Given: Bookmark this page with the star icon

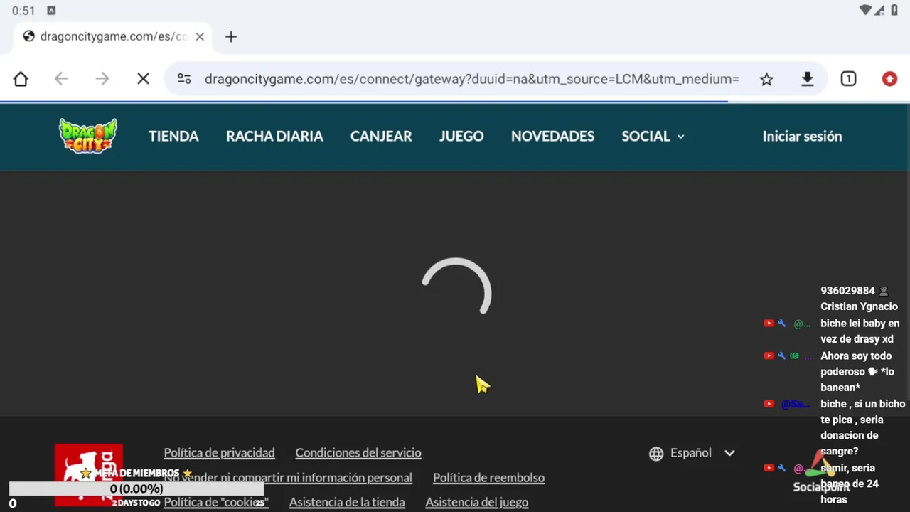Looking at the screenshot, I should click(x=766, y=79).
